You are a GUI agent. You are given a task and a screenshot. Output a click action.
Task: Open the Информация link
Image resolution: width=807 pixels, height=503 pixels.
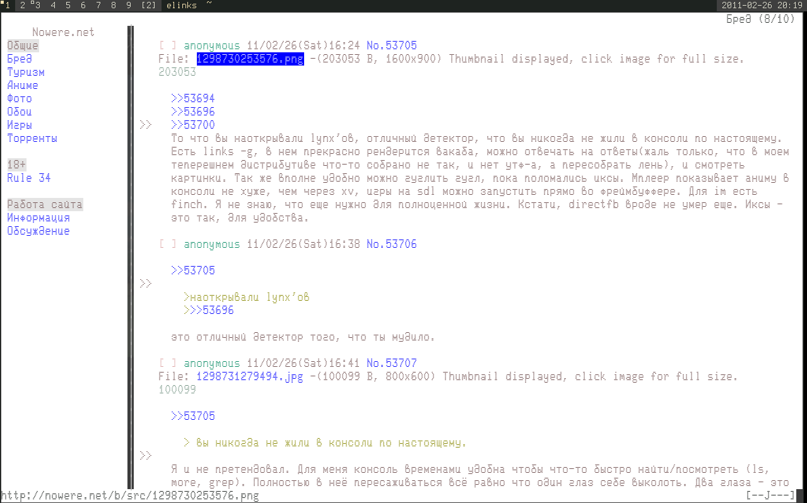click(x=38, y=217)
